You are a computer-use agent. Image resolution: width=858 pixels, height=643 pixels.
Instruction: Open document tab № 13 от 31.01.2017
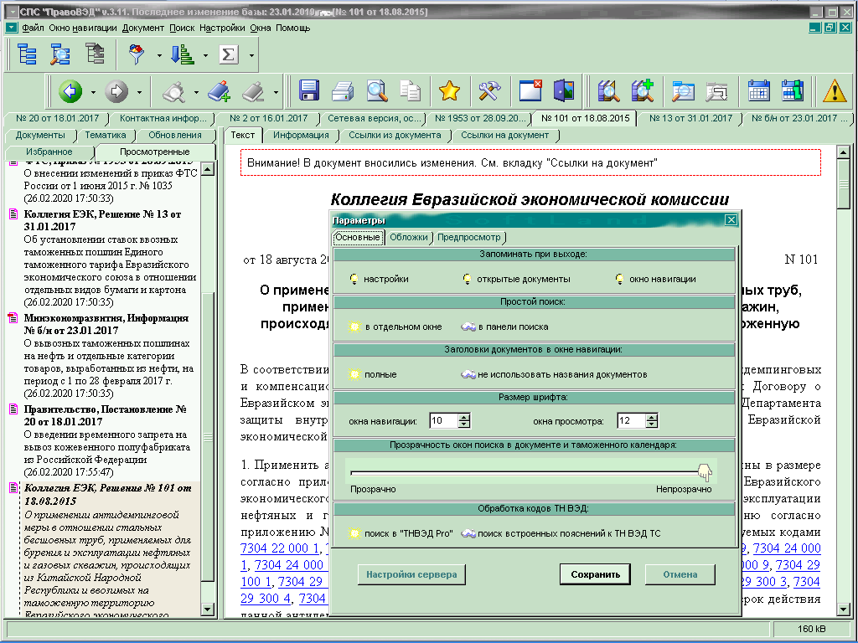pos(690,118)
